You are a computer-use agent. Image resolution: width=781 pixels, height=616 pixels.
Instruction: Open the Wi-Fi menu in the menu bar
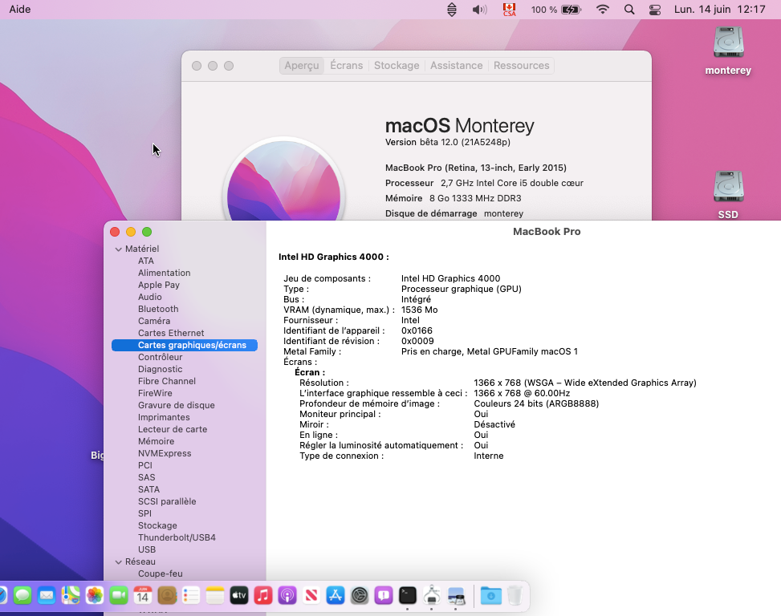pos(603,10)
